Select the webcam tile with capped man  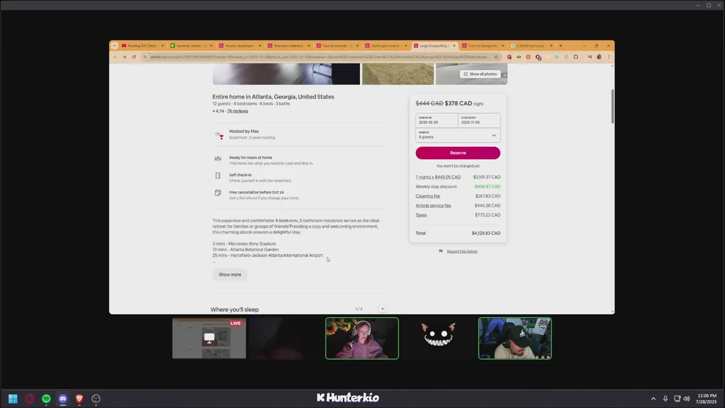pos(515,338)
